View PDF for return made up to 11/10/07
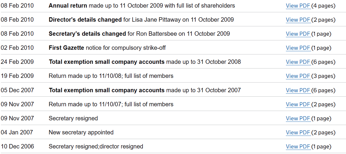 [x=298, y=105]
